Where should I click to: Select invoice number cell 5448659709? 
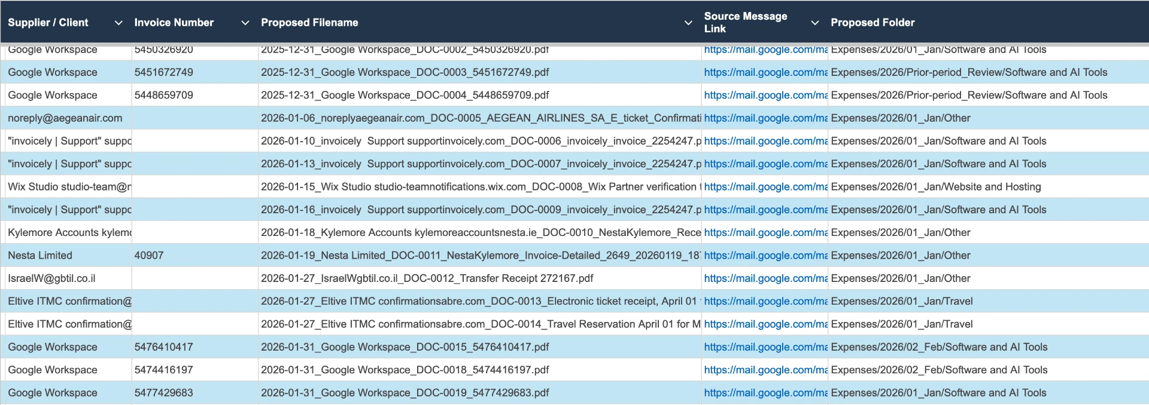pyautogui.click(x=195, y=95)
